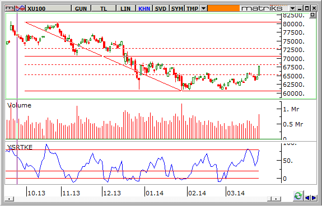322x206 pixels.
Task: Click the orange bar in the header
Action: 223,8
